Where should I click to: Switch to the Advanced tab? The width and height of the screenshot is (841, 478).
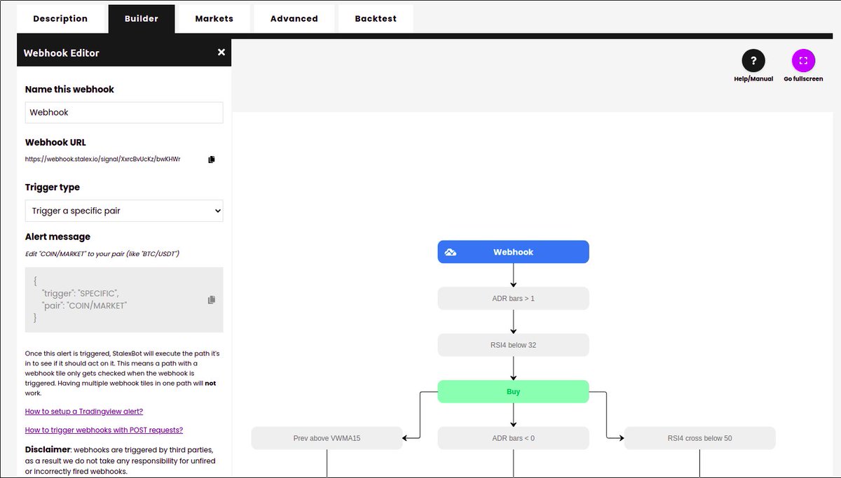(x=294, y=19)
